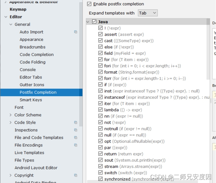
Task: Select Code Folding in the tree
Action: click(32, 62)
